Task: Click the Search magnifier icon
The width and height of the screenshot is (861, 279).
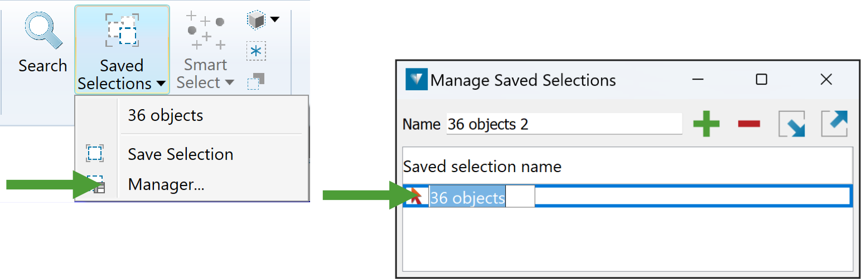Action: pos(42,32)
